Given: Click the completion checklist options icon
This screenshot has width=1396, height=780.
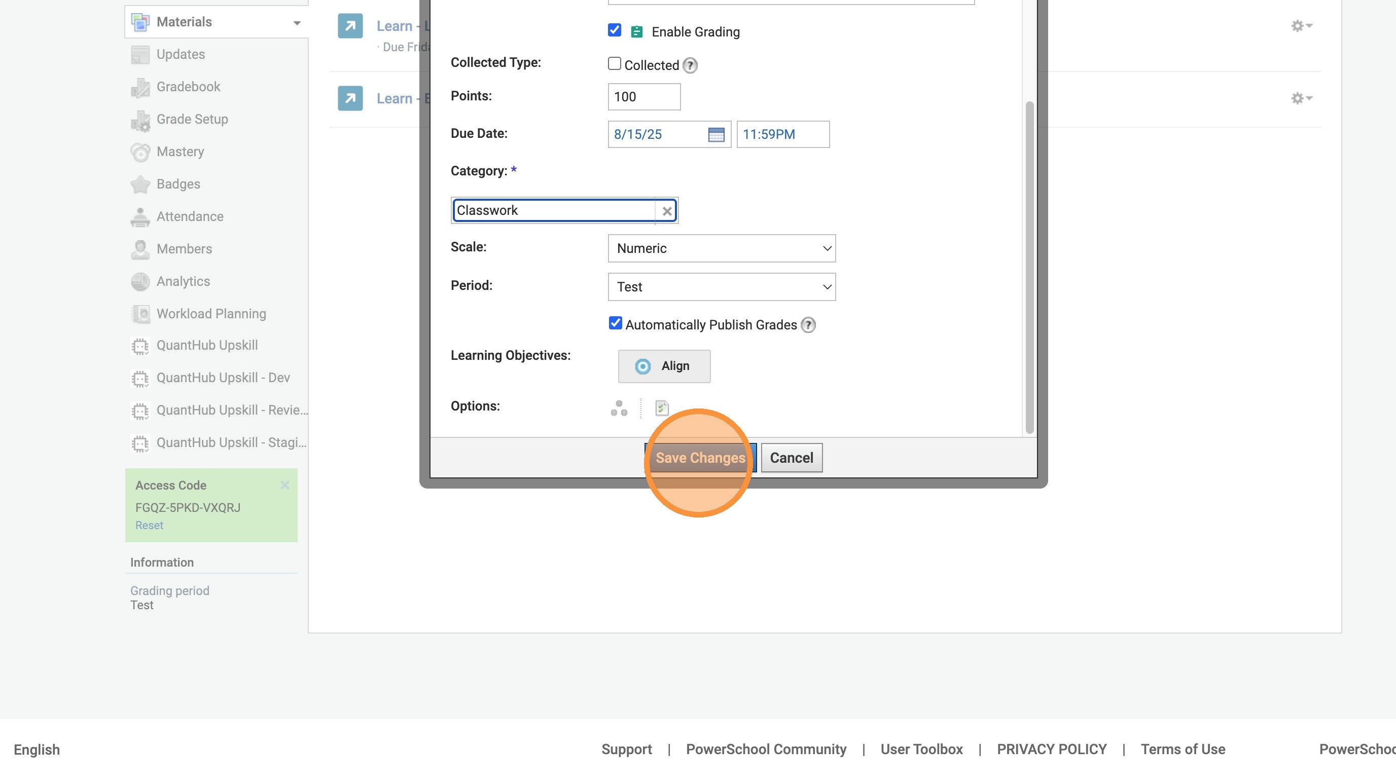Looking at the screenshot, I should click(662, 408).
